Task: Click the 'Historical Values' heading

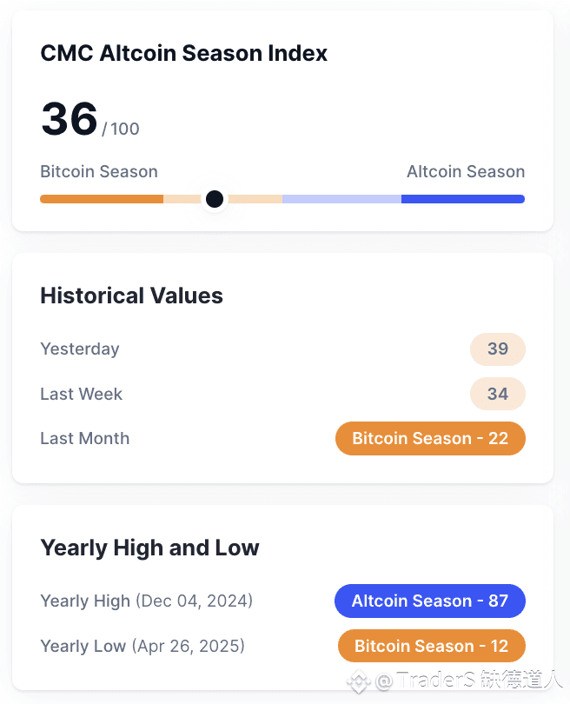Action: [x=131, y=296]
